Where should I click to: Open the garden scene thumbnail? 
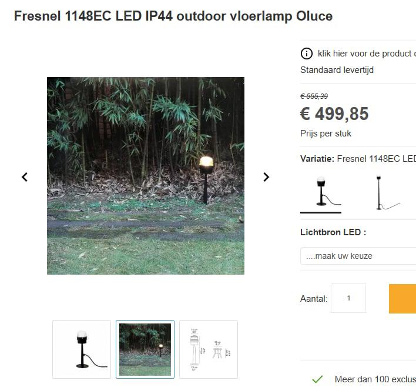pos(145,349)
